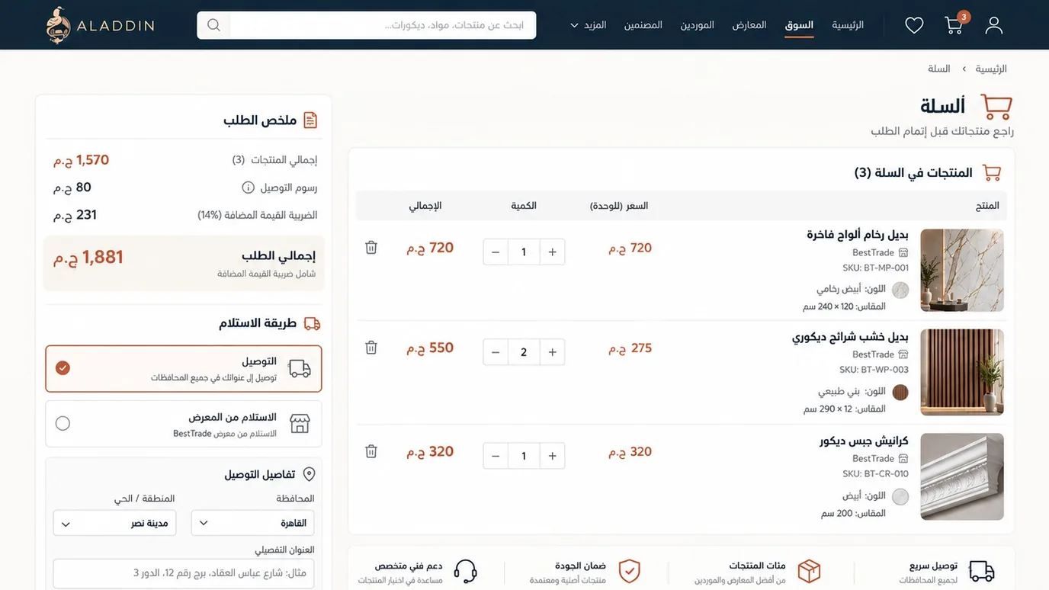Increase quantity of بديل خشب شرائح ديكوري
Screen dimensions: 1049x590
point(553,352)
